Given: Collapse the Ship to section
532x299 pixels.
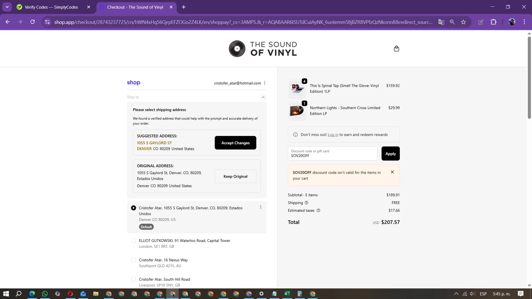Looking at the screenshot, I should 263,97.
